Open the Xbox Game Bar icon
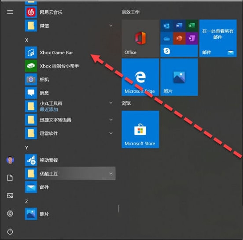This screenshot has width=243, height=240. pyautogui.click(x=31, y=52)
